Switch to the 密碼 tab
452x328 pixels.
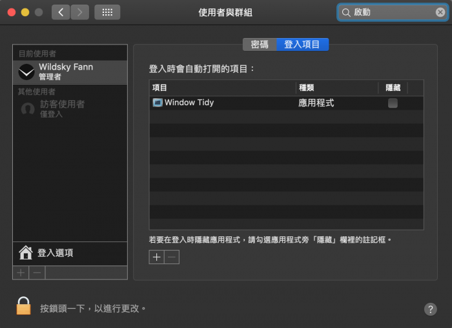(260, 45)
